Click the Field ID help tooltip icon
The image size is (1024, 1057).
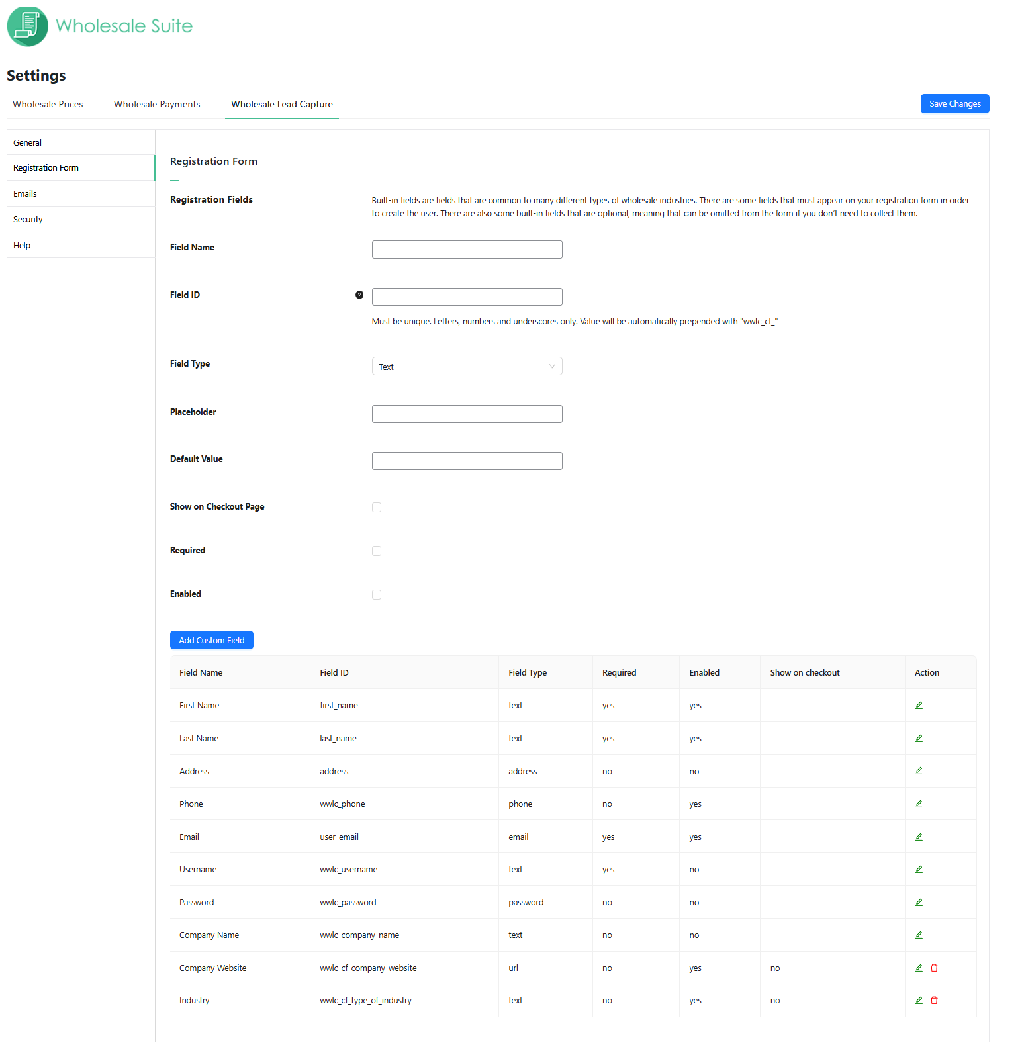pyautogui.click(x=359, y=295)
